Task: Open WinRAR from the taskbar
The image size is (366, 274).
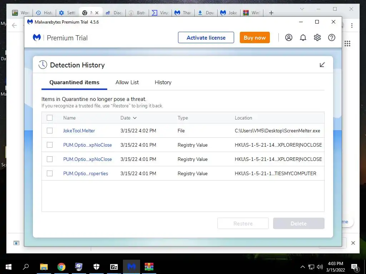Action: tap(149, 267)
